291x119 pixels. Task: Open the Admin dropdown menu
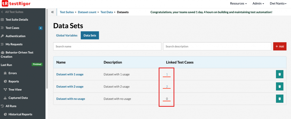258,4
